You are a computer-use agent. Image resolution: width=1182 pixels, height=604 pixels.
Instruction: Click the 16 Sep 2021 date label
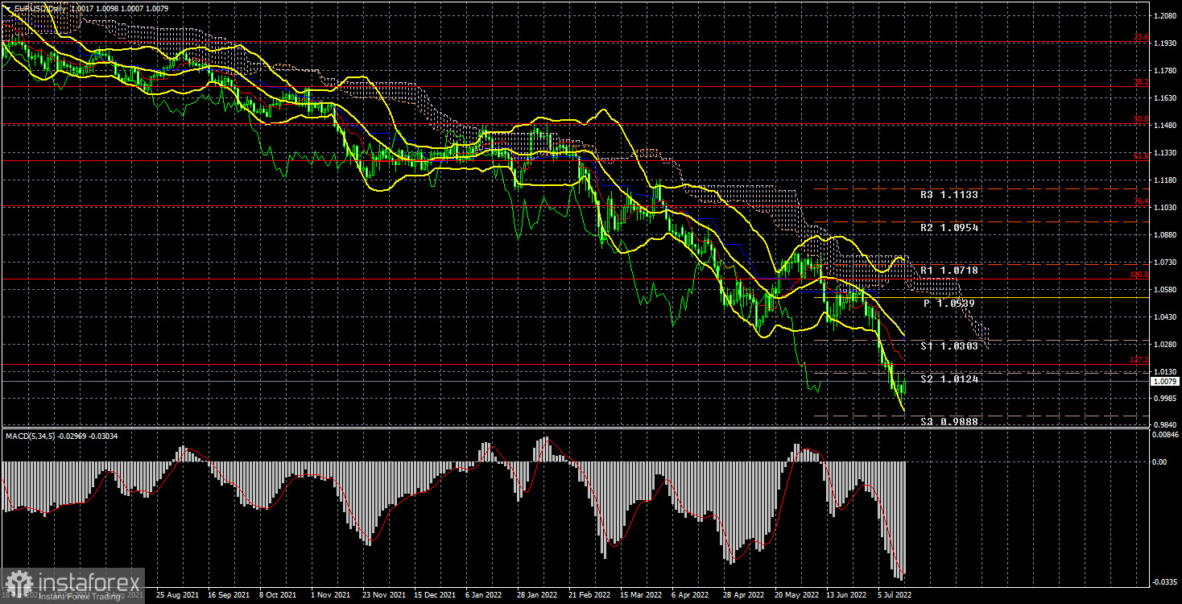point(228,595)
